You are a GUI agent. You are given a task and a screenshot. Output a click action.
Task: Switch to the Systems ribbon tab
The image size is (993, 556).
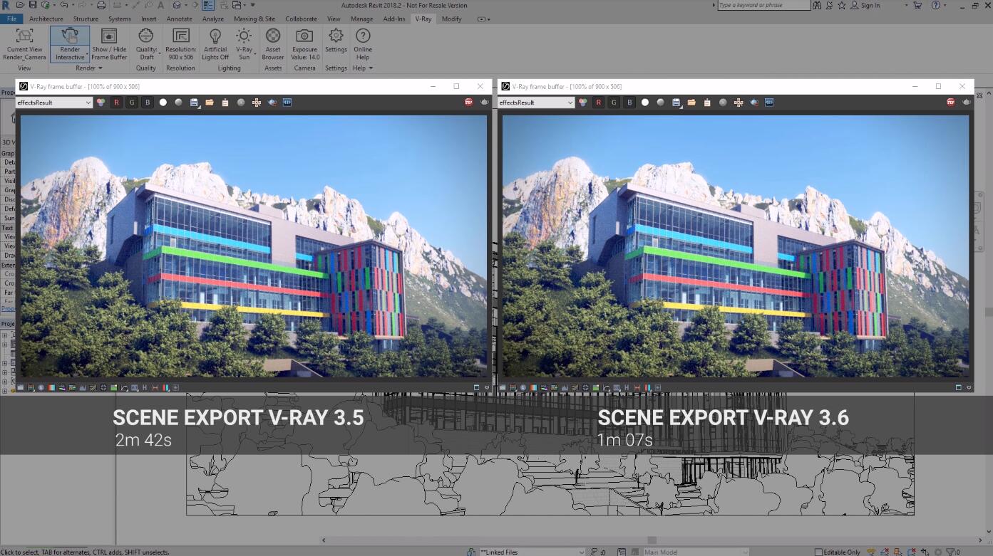pyautogui.click(x=120, y=19)
